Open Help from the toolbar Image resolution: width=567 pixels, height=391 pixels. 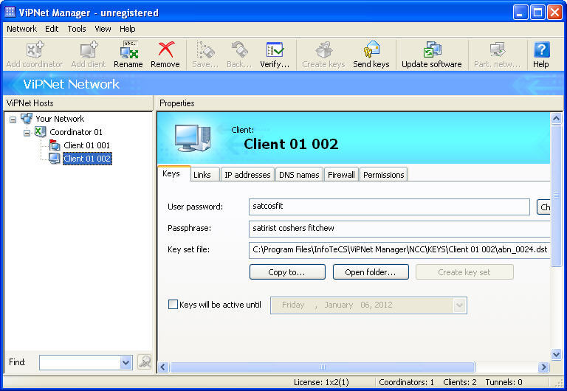(x=541, y=49)
